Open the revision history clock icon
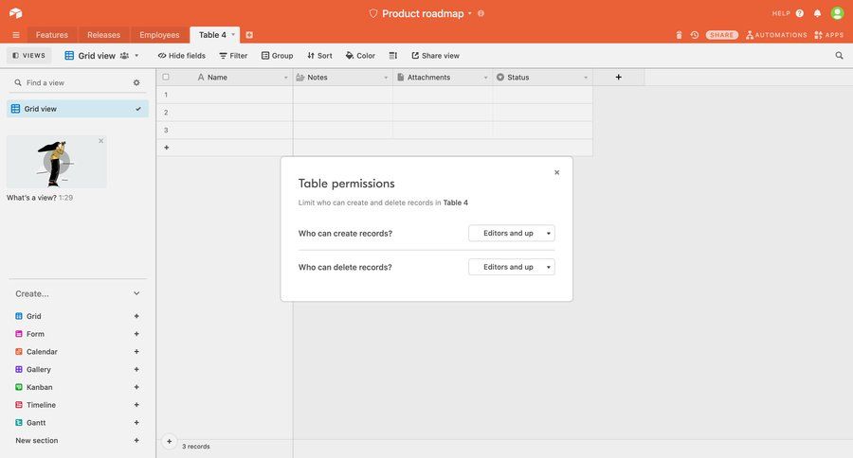Viewport: 853px width, 458px height. pos(694,35)
